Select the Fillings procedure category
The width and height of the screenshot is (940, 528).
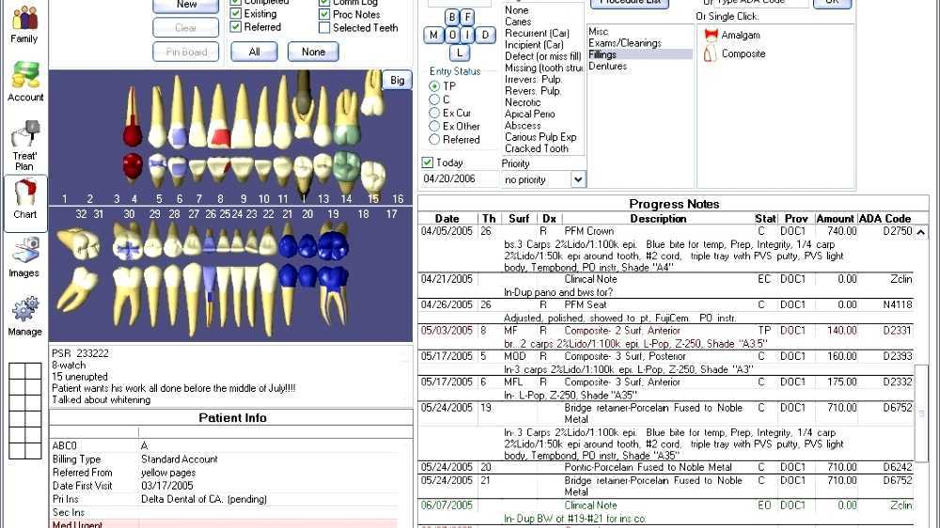coord(639,54)
